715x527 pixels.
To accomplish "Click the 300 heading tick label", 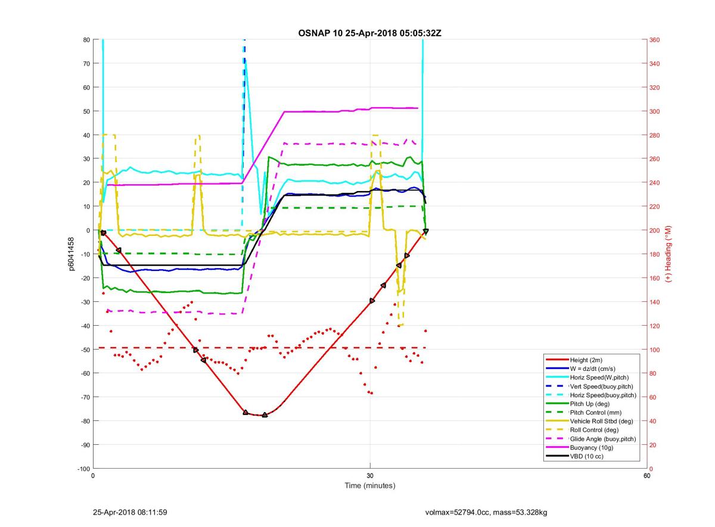I will click(655, 111).
